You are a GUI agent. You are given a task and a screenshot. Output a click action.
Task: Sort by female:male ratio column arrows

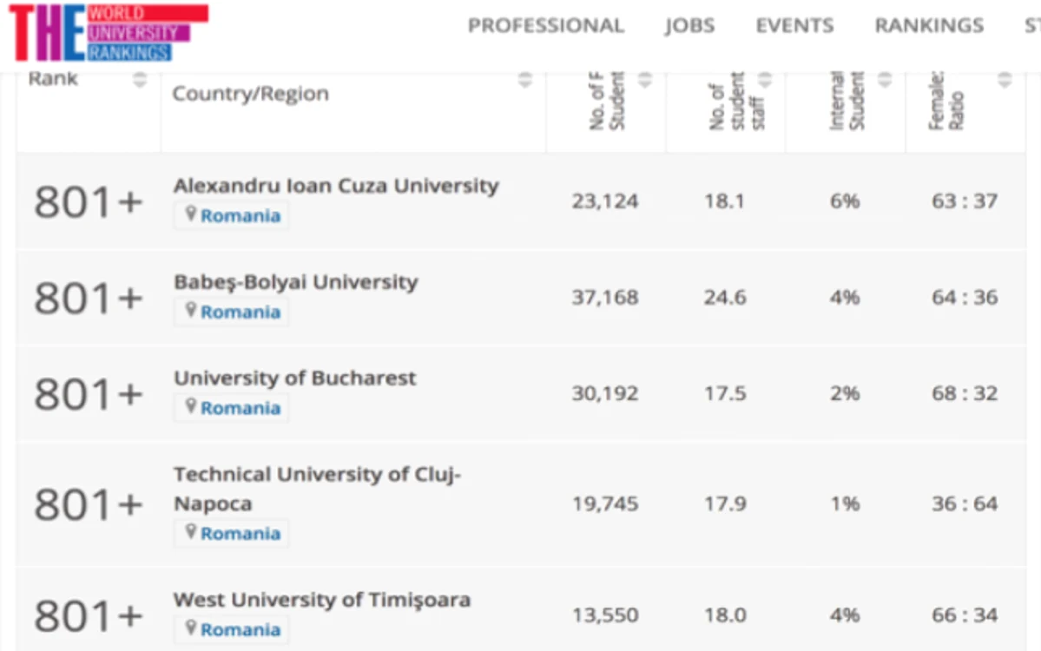point(1005,80)
